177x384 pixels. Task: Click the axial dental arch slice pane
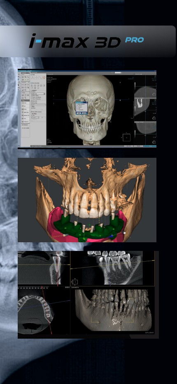[44, 311]
